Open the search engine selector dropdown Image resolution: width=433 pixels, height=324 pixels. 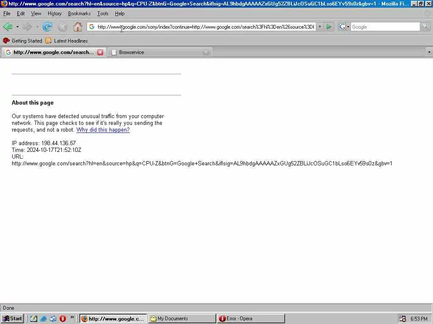pyautogui.click(x=344, y=27)
